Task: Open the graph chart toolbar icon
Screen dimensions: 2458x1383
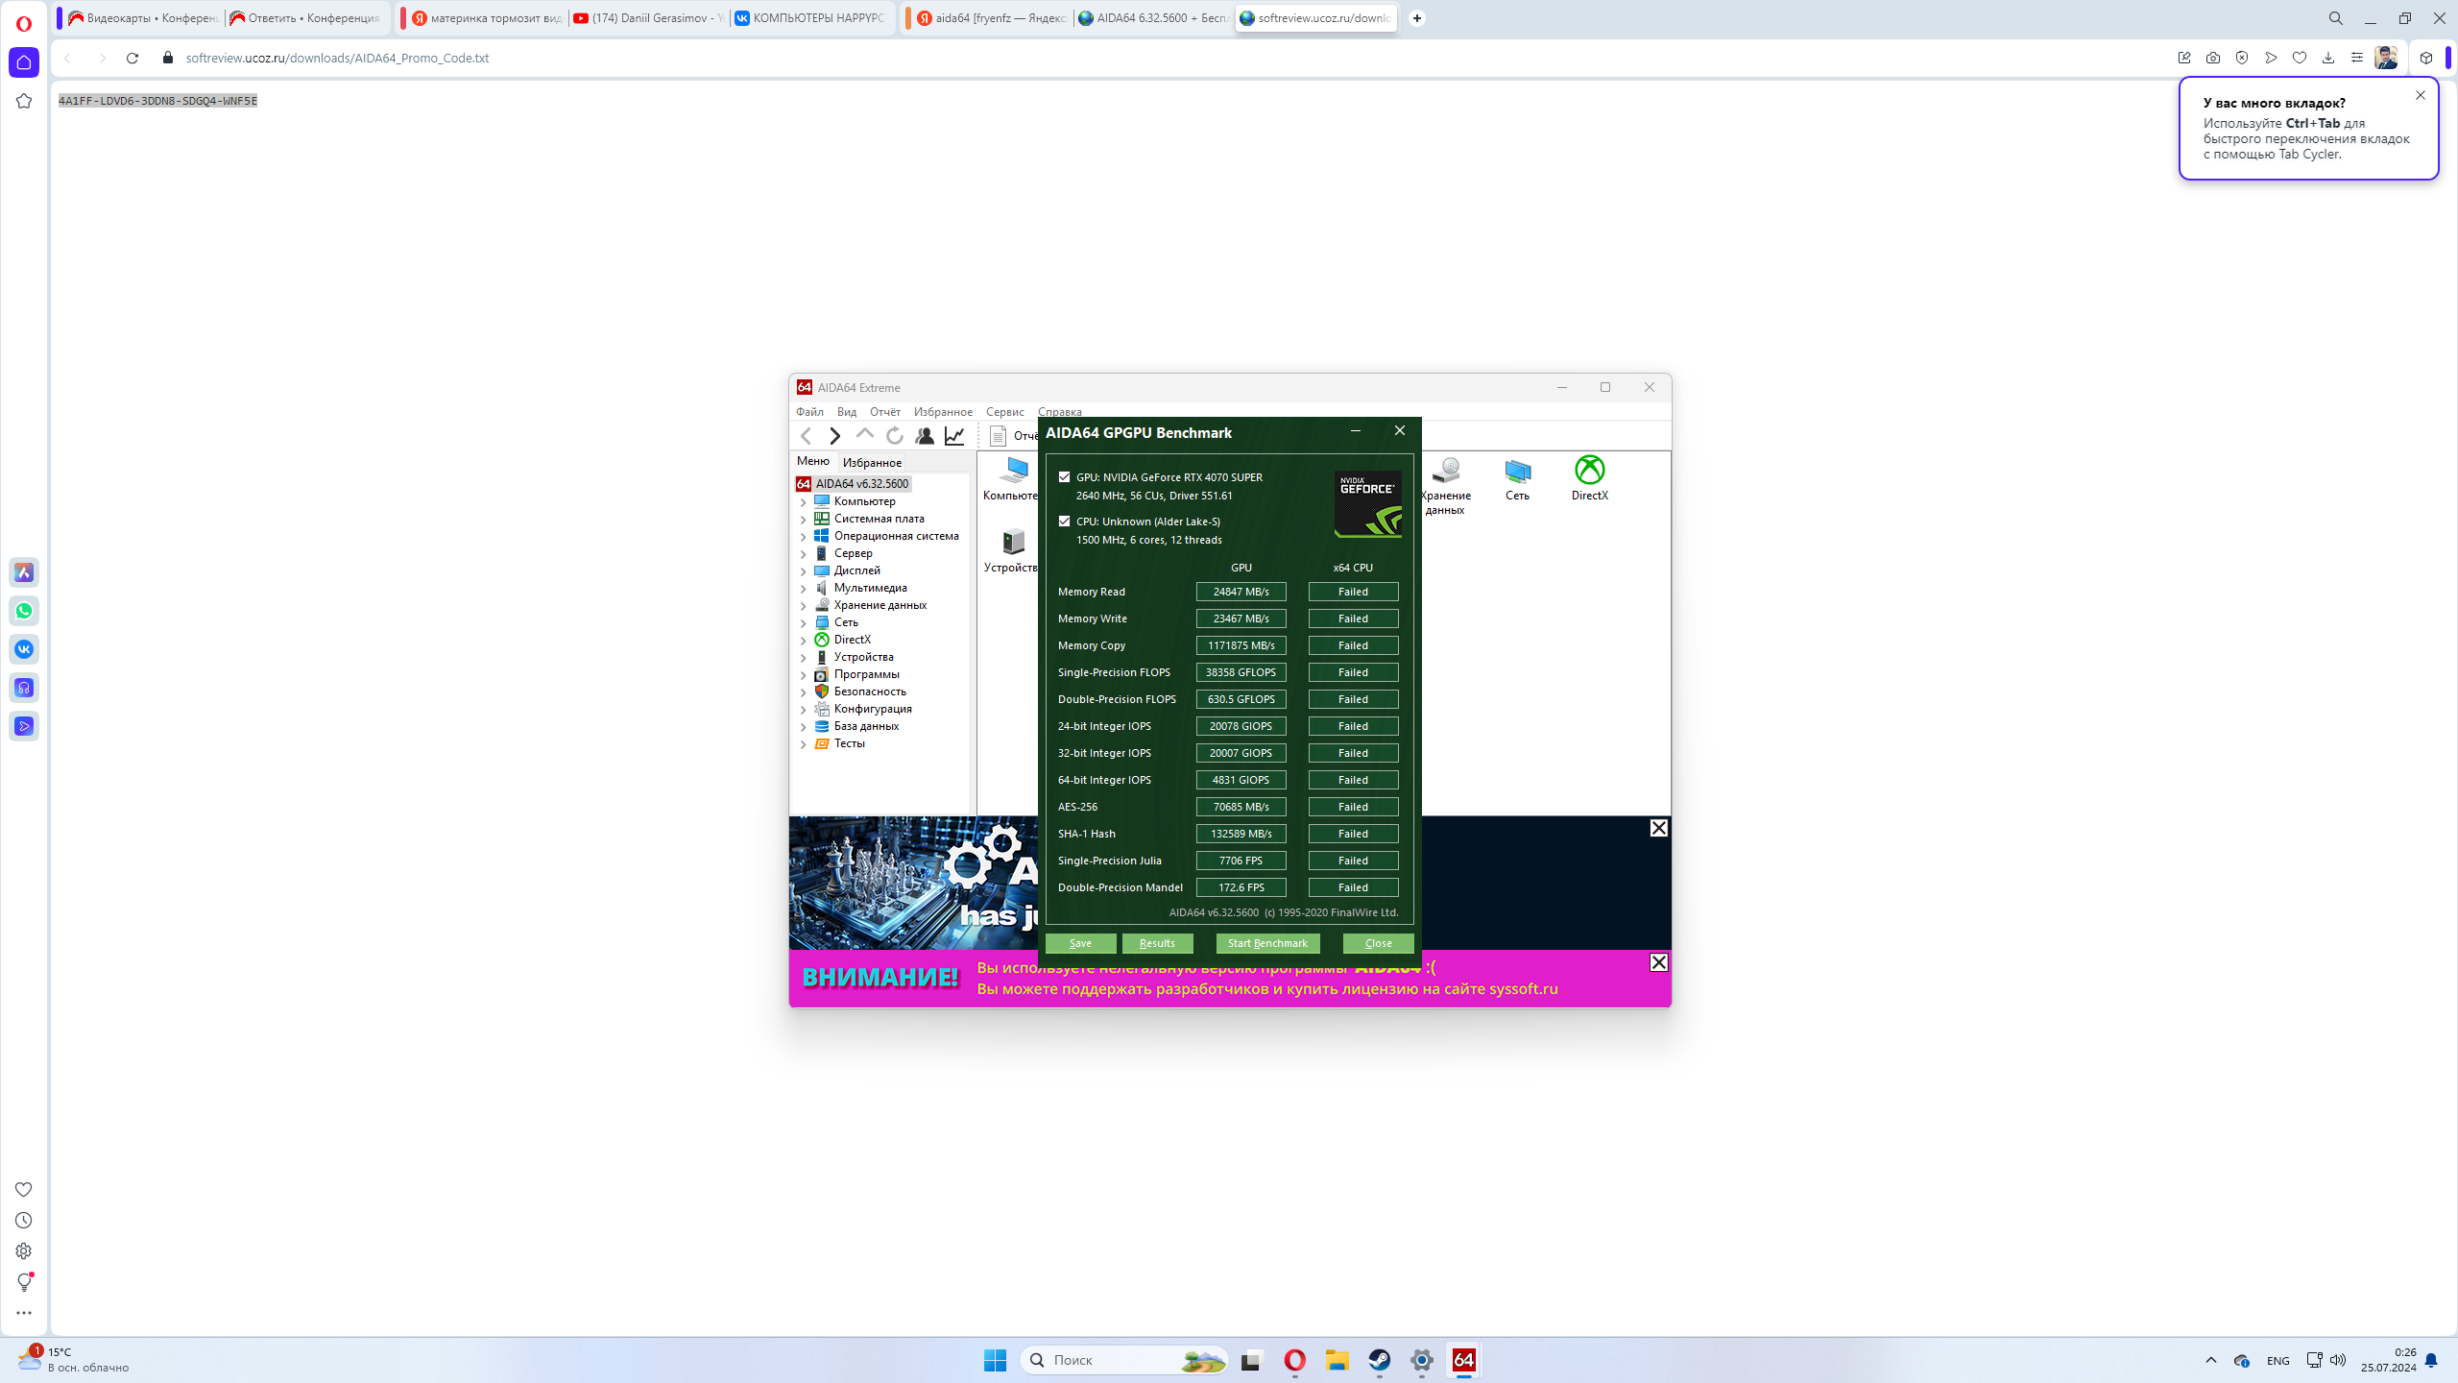Action: coord(954,436)
